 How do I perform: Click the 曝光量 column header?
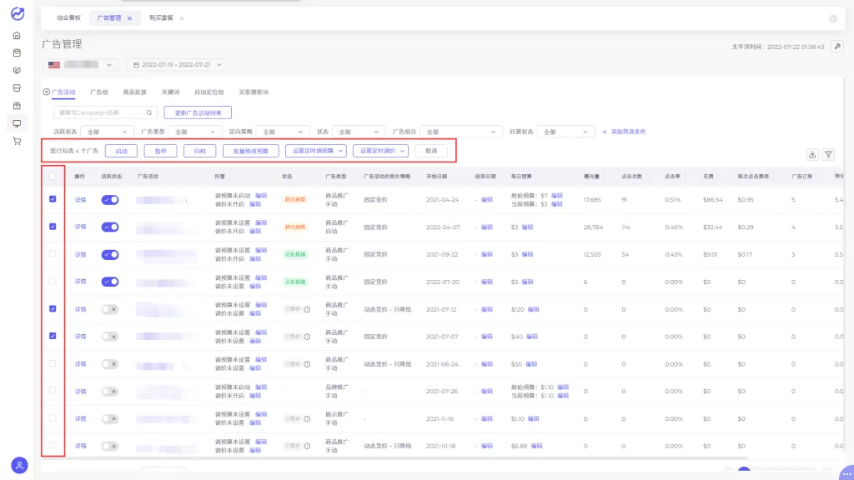591,177
